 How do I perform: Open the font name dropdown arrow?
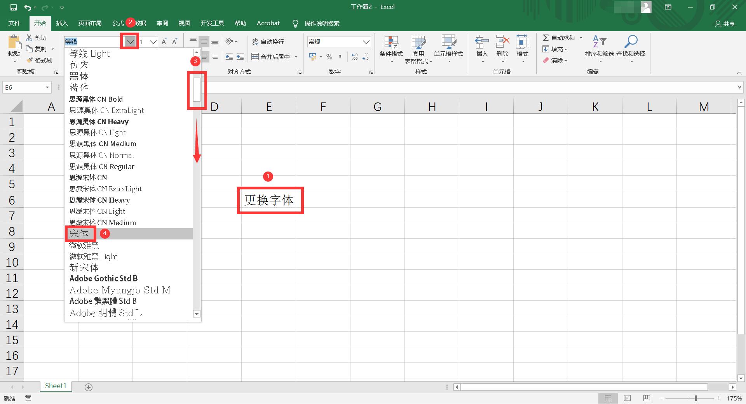[130, 42]
